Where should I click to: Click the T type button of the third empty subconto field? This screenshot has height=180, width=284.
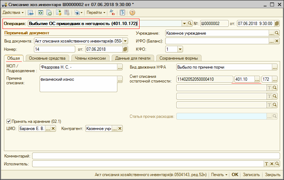point(269,105)
